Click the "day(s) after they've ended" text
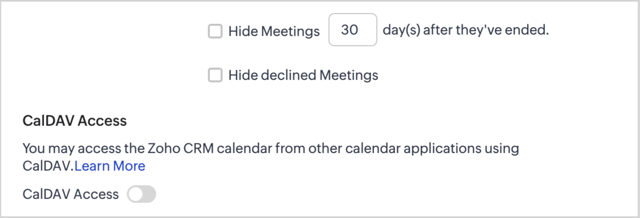The width and height of the screenshot is (640, 218). (466, 30)
